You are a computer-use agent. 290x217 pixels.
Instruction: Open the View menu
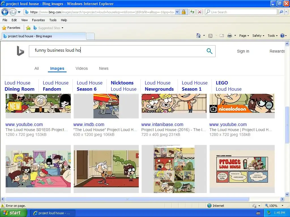[x=24, y=20]
